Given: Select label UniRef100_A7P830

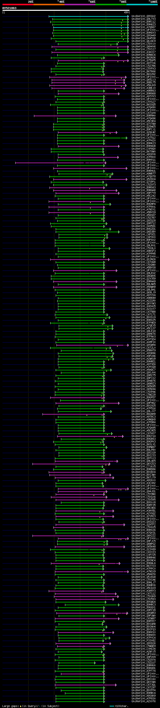Looking at the screenshot, I should pos(143,698).
